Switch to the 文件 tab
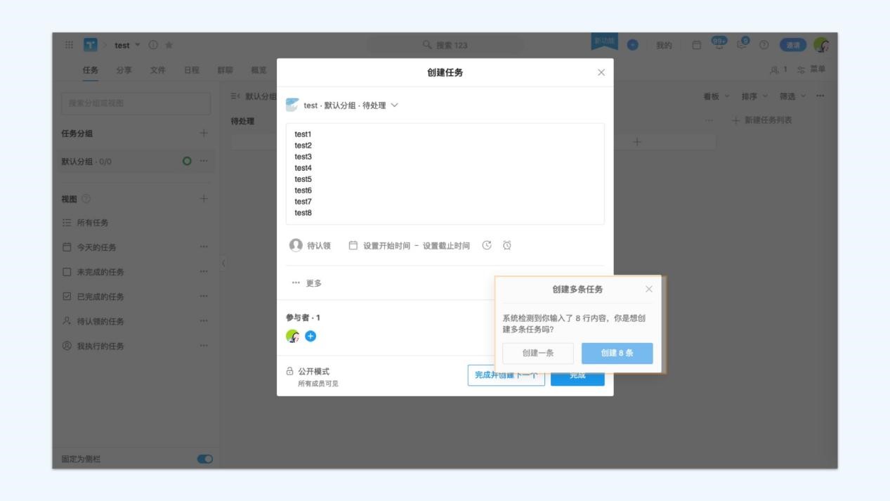Image resolution: width=890 pixels, height=501 pixels. (157, 70)
